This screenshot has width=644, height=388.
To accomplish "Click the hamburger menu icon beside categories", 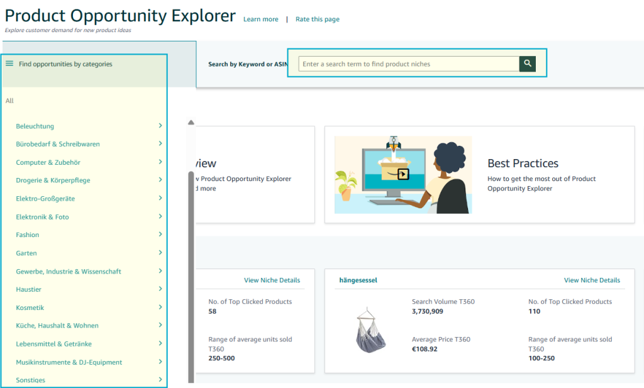I will click(9, 64).
